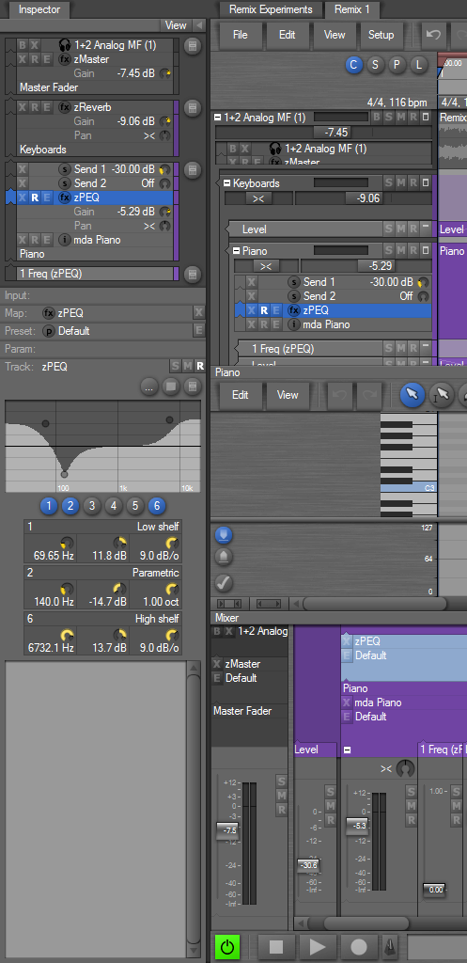The height and width of the screenshot is (963, 467).
Task: Mute the Piano track in the track list
Action: pos(400,250)
